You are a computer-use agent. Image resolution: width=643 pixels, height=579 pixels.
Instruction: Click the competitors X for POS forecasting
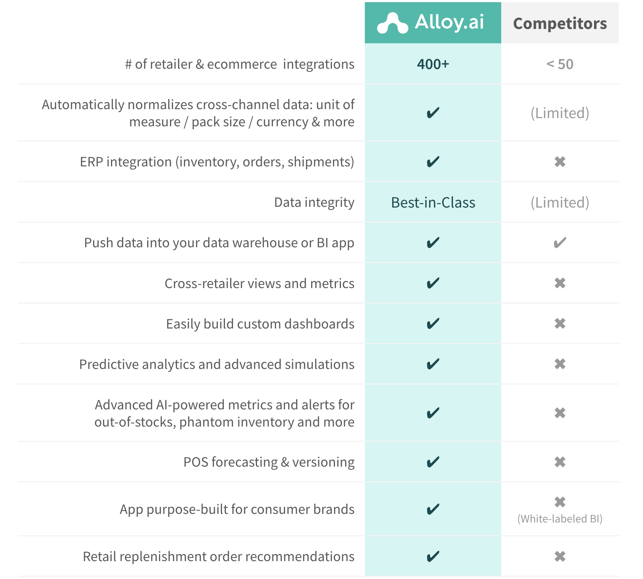click(560, 462)
